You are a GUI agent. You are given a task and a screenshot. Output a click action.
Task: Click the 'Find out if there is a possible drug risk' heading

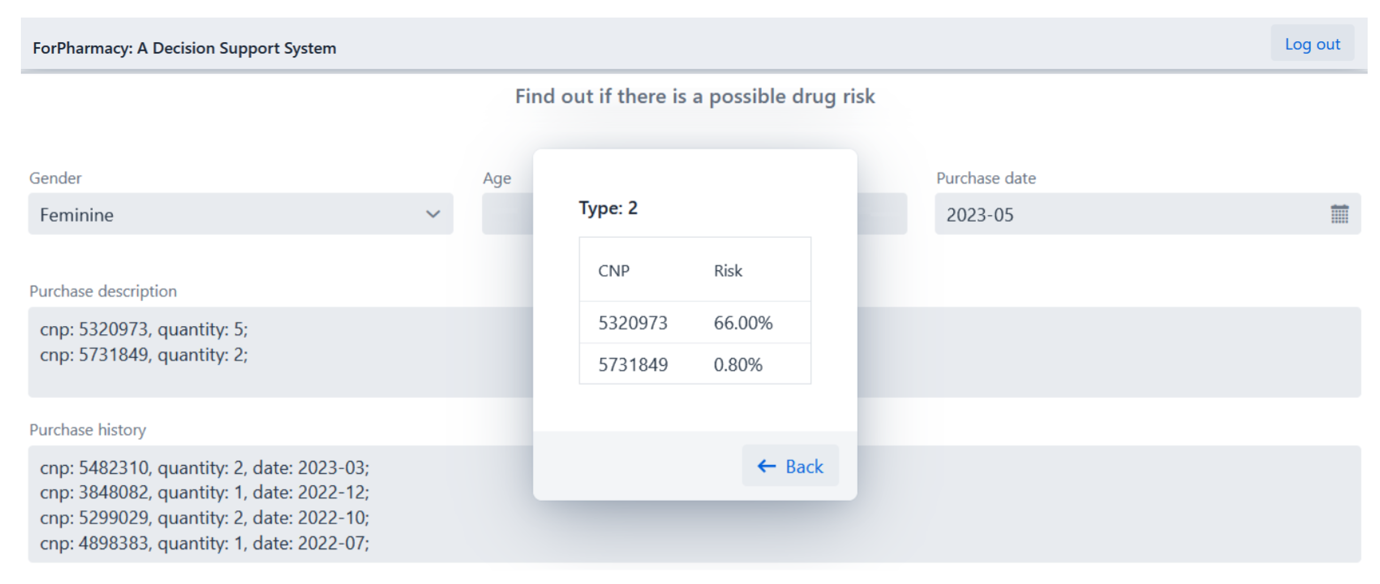pos(694,96)
